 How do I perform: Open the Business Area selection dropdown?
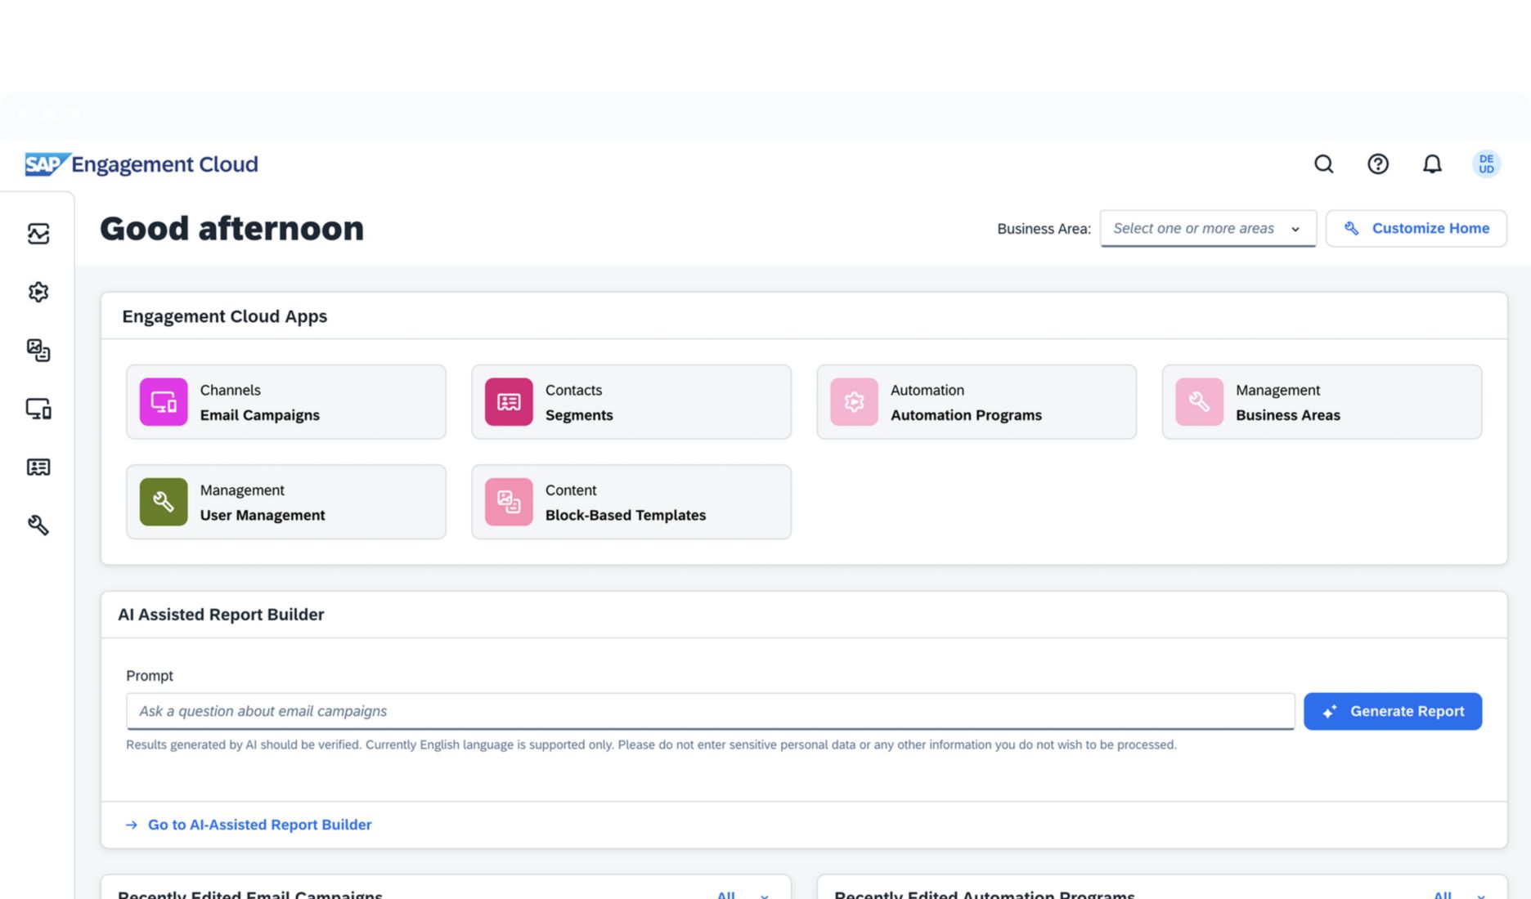tap(1207, 228)
